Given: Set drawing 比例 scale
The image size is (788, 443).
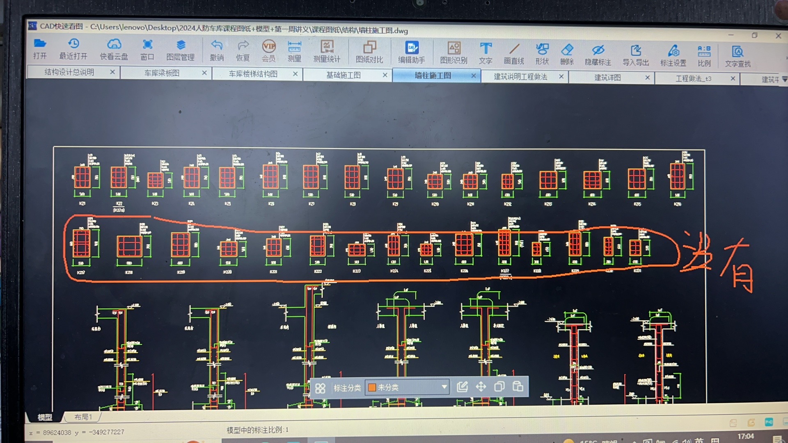Looking at the screenshot, I should point(704,57).
